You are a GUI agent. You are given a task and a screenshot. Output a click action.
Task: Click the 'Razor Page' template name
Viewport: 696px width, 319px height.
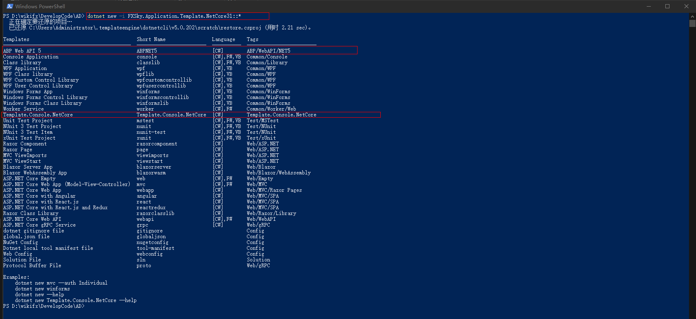pos(17,150)
